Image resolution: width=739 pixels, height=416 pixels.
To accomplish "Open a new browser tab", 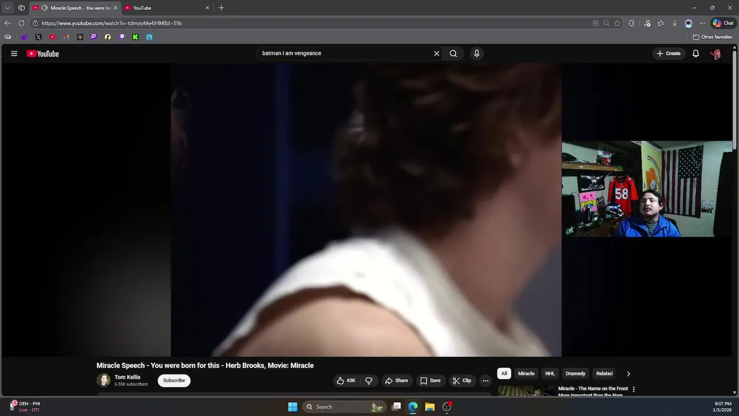I will tap(221, 8).
